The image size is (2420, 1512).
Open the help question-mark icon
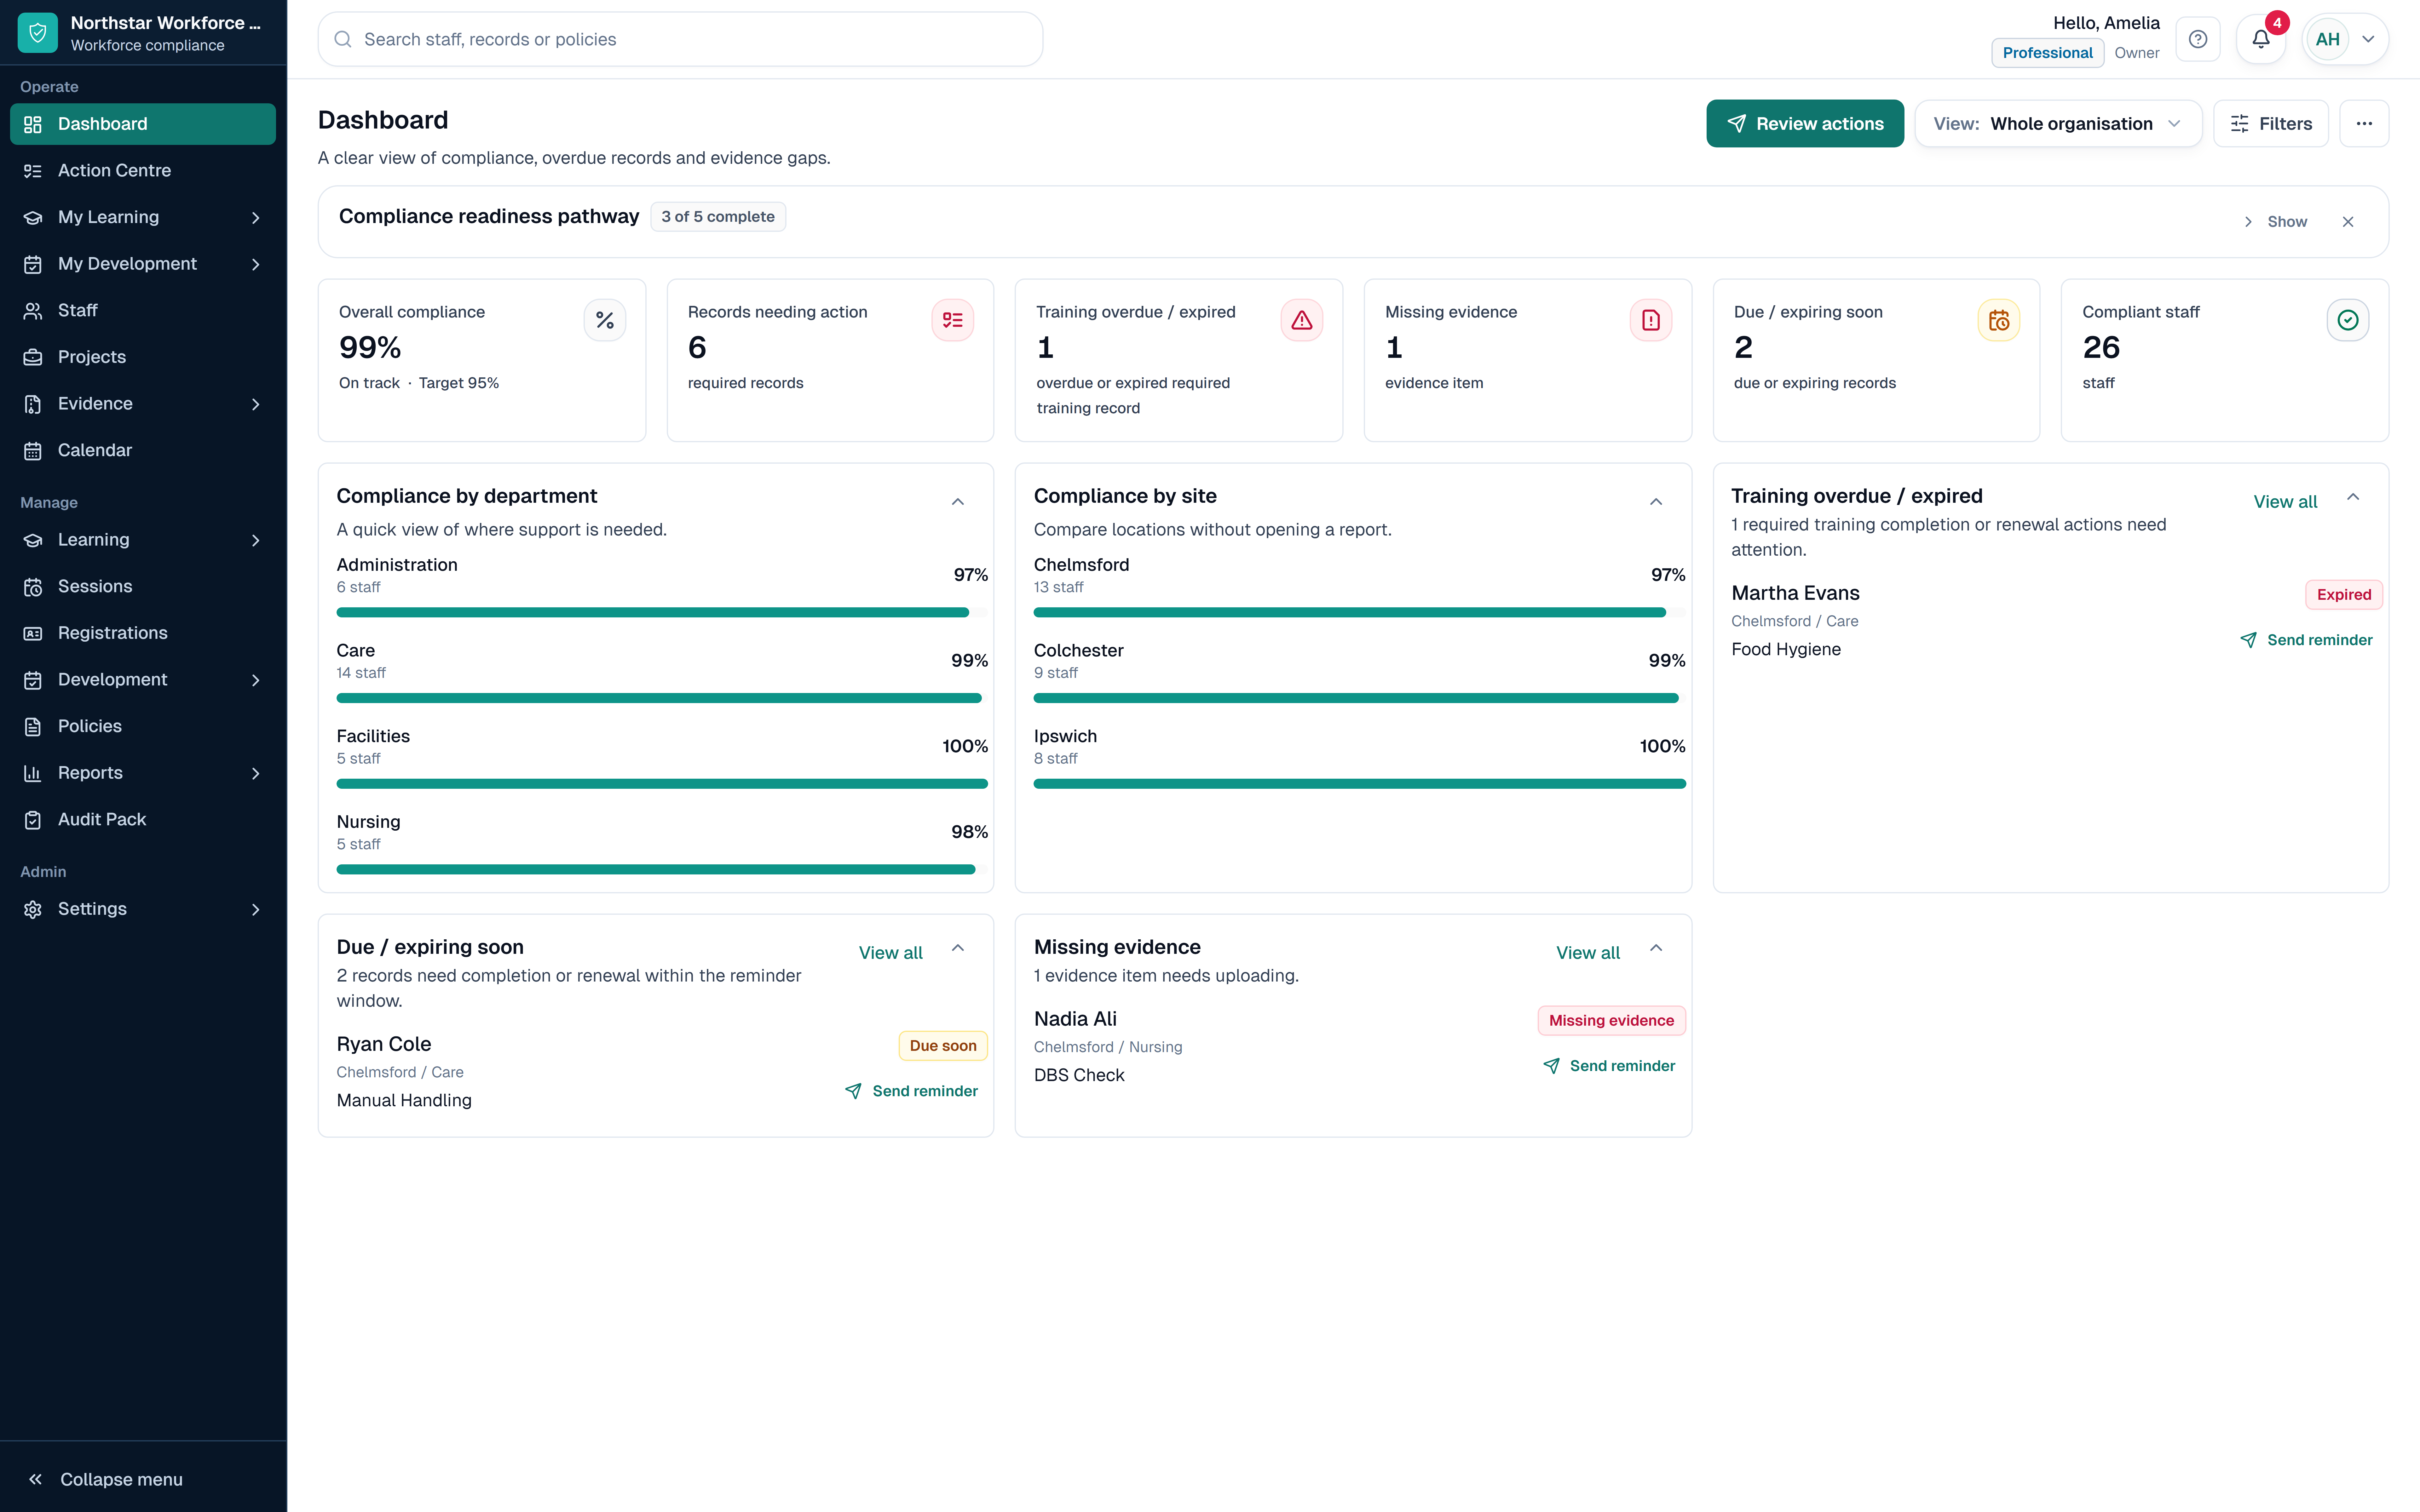(x=2198, y=39)
